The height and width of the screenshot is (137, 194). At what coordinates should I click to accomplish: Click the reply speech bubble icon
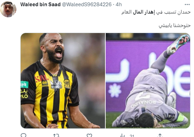23,135
